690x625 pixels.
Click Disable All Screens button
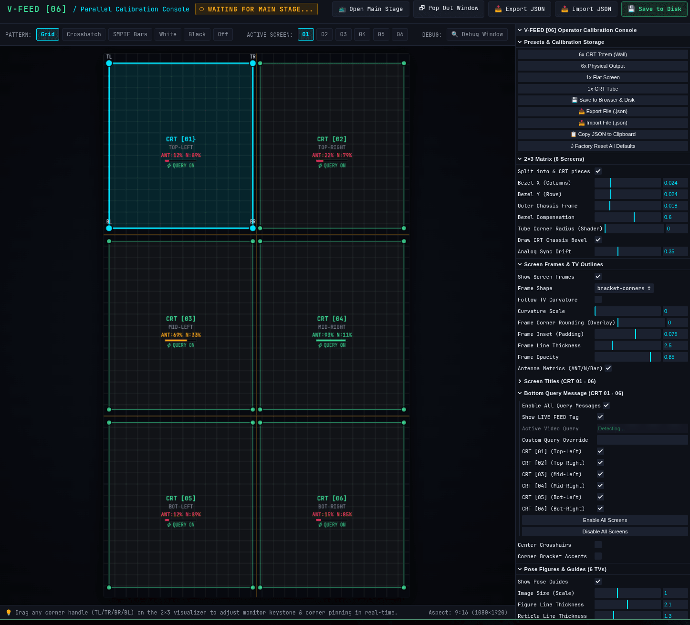point(605,531)
